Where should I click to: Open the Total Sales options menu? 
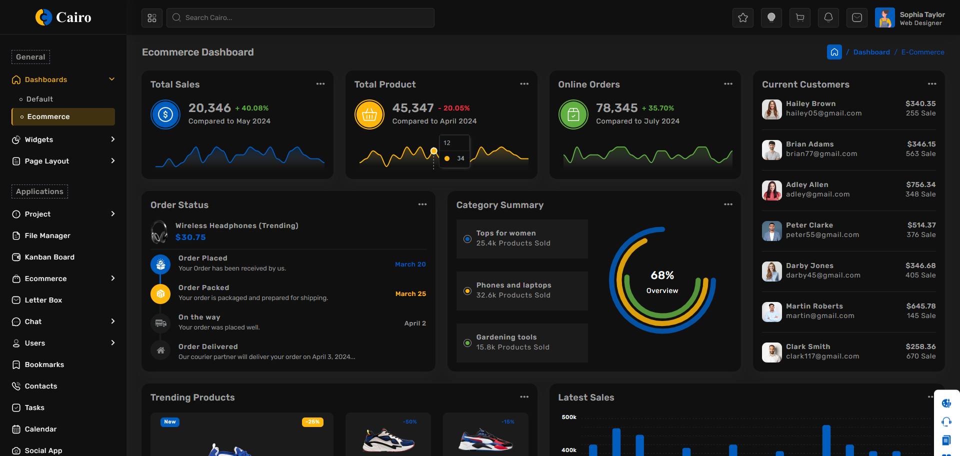320,84
